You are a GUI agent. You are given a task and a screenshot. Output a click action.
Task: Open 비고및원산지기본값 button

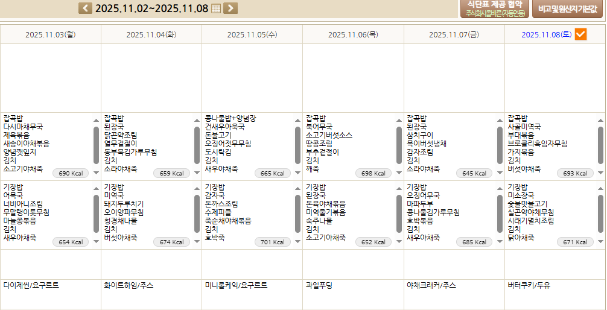coord(567,8)
